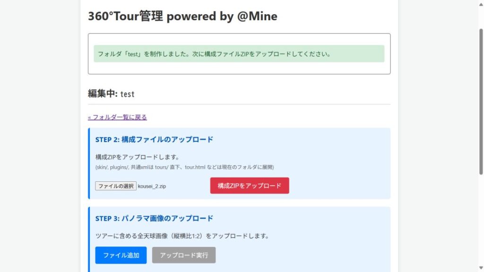Click the selected file name kousei_2.zip

point(152,187)
